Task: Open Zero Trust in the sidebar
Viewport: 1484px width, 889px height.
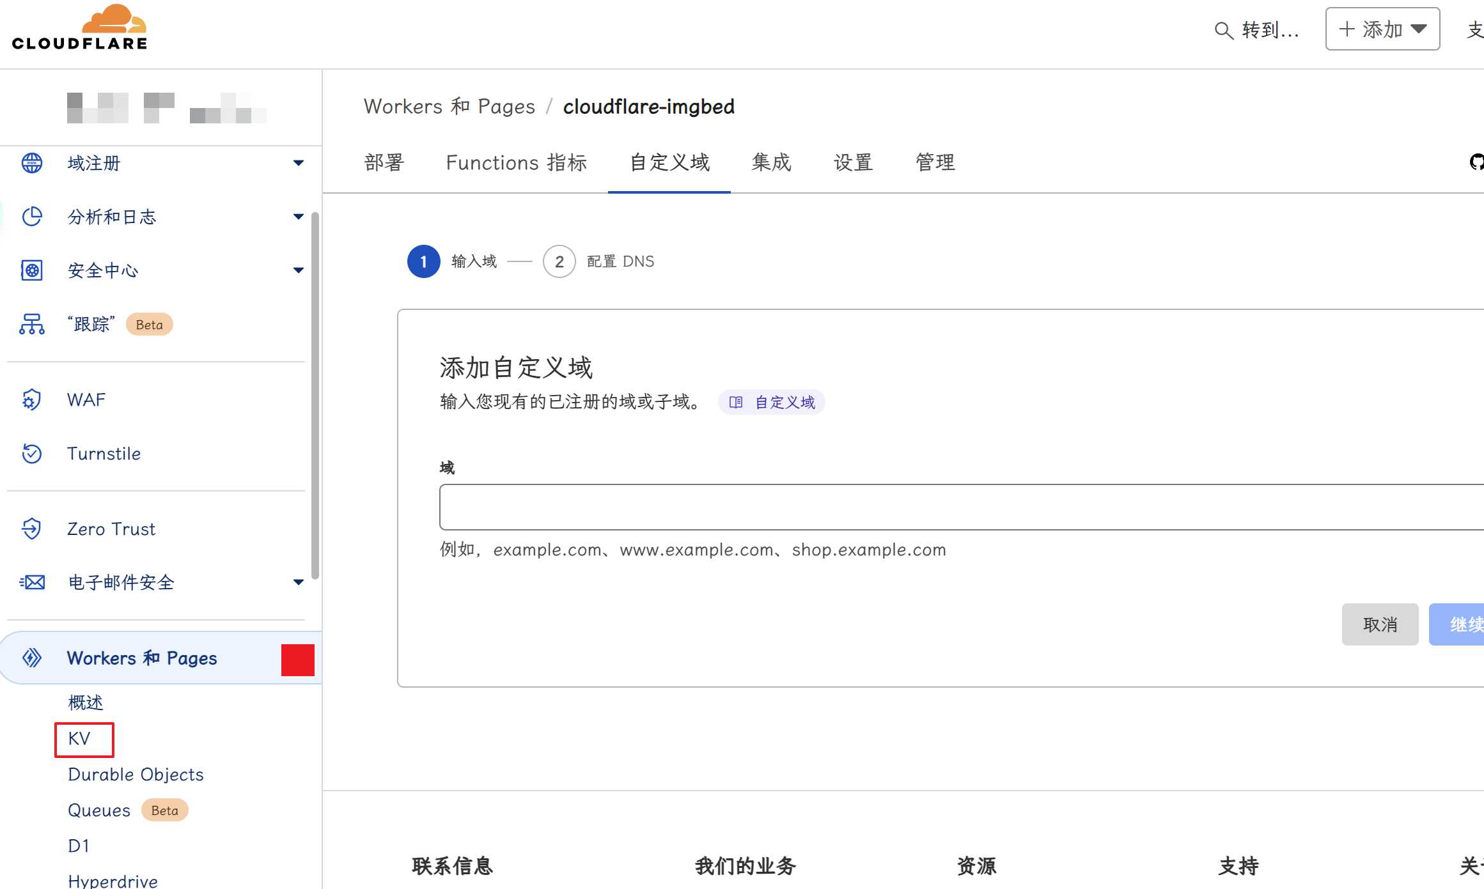Action: point(111,529)
